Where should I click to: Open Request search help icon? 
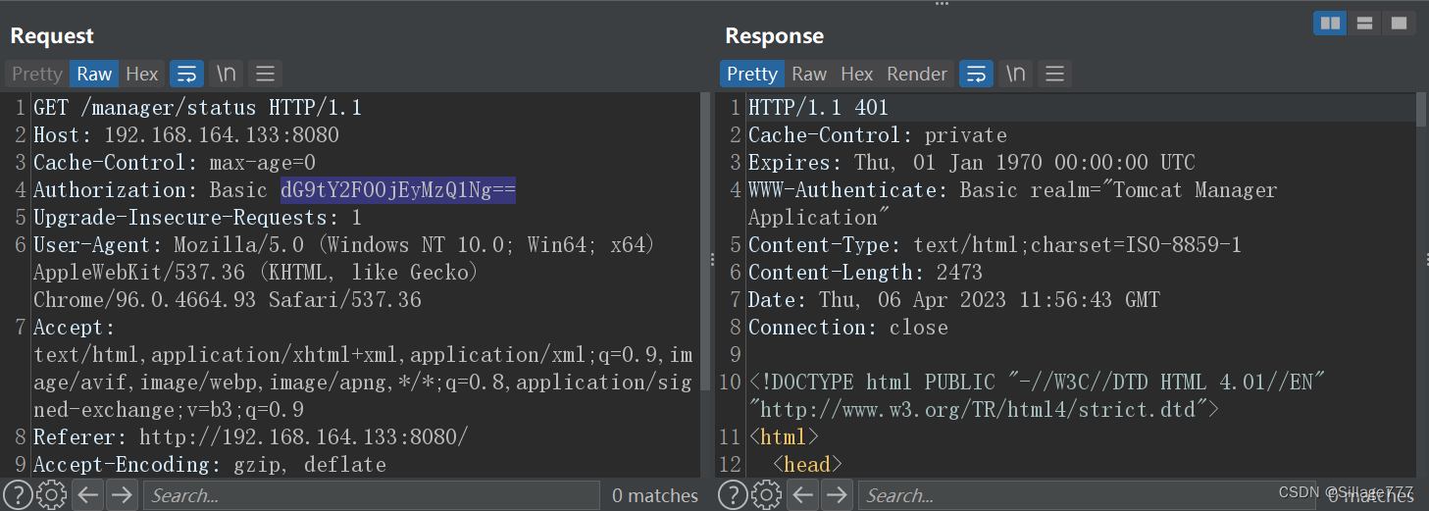tap(18, 495)
